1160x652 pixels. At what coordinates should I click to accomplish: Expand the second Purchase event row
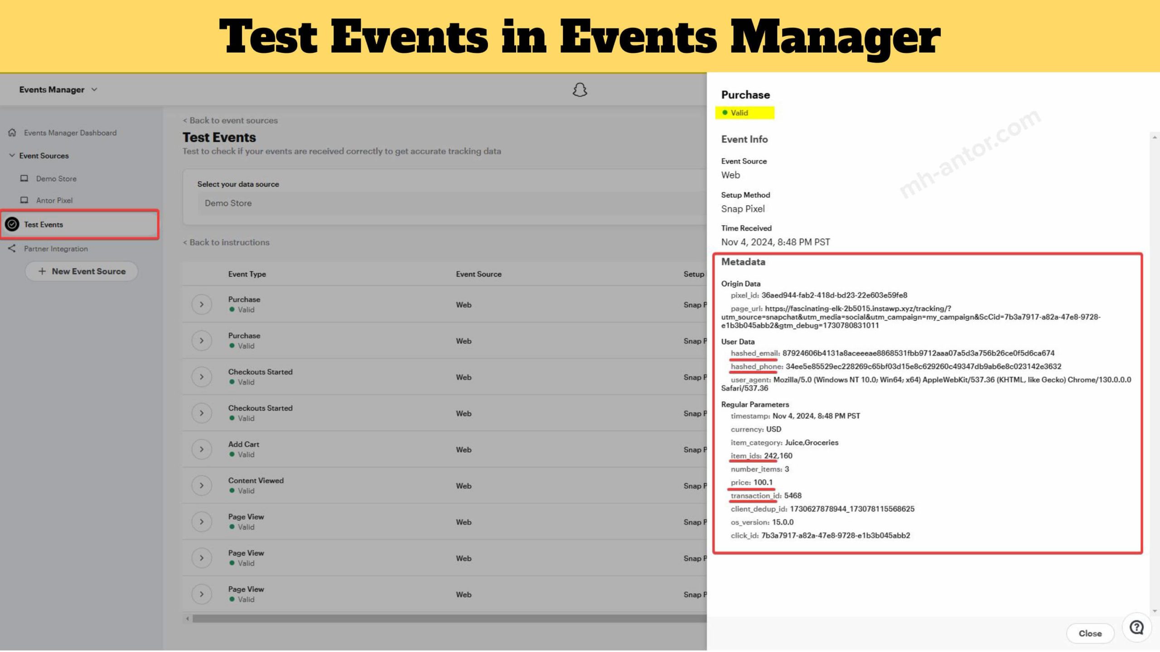[x=202, y=340]
